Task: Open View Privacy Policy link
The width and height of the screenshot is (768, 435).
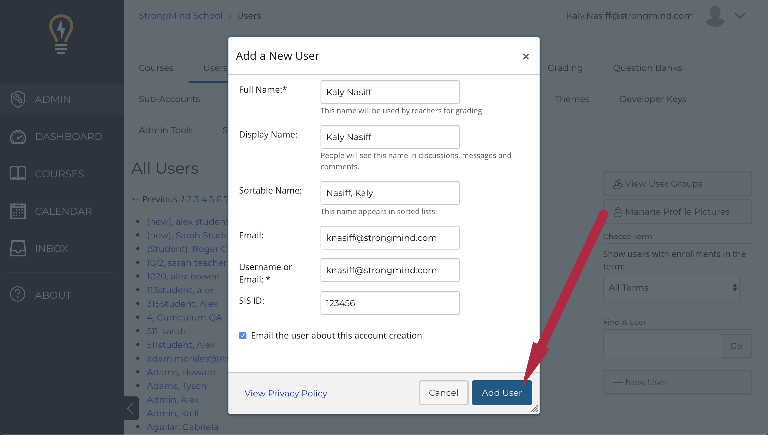Action: [286, 393]
